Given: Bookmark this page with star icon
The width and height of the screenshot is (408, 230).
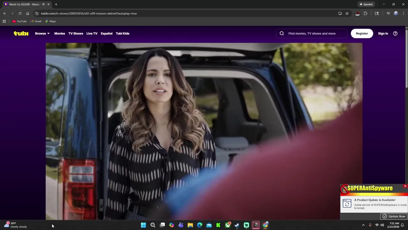Looking at the screenshot, I should point(347,13).
